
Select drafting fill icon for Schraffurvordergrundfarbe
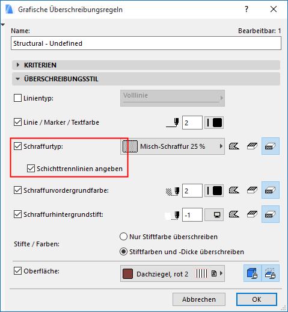(x=234, y=190)
